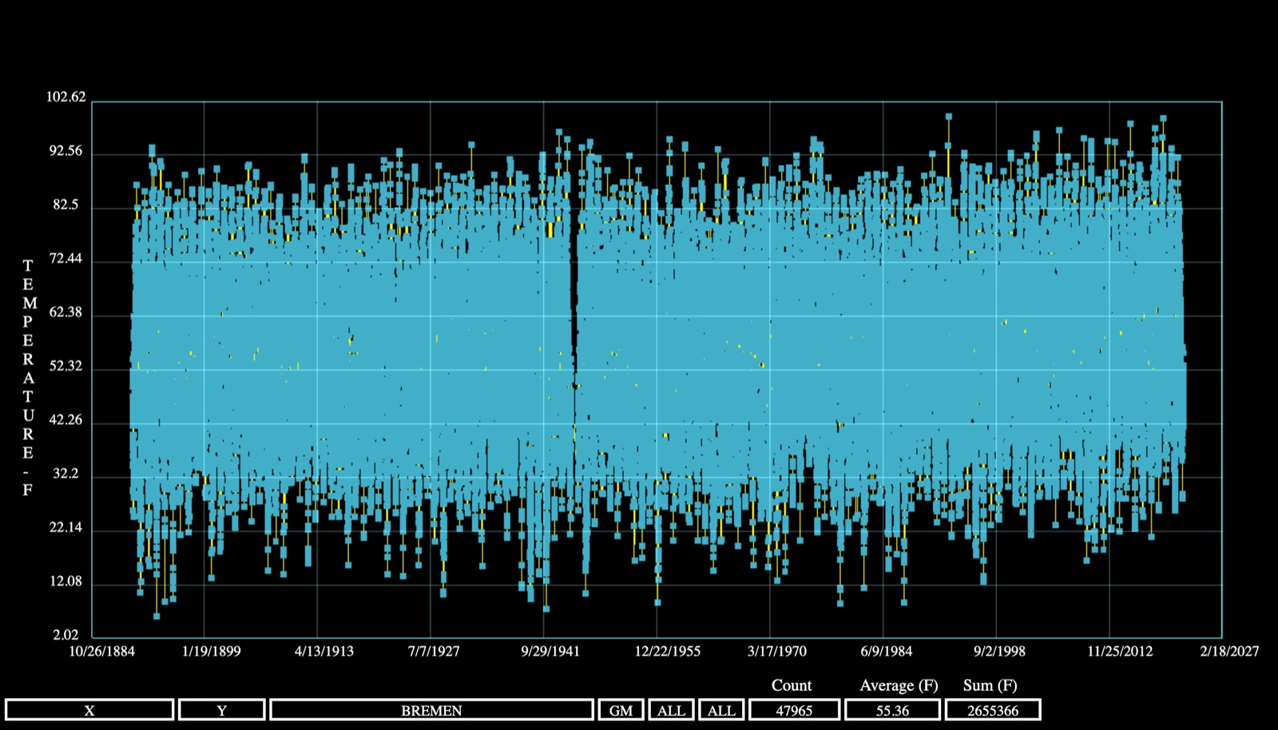The width and height of the screenshot is (1278, 730).
Task: Select the ALL box beside count 47965
Action: (721, 710)
